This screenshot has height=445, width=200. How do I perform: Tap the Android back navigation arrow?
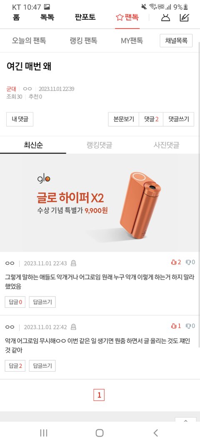[x=155, y=433]
